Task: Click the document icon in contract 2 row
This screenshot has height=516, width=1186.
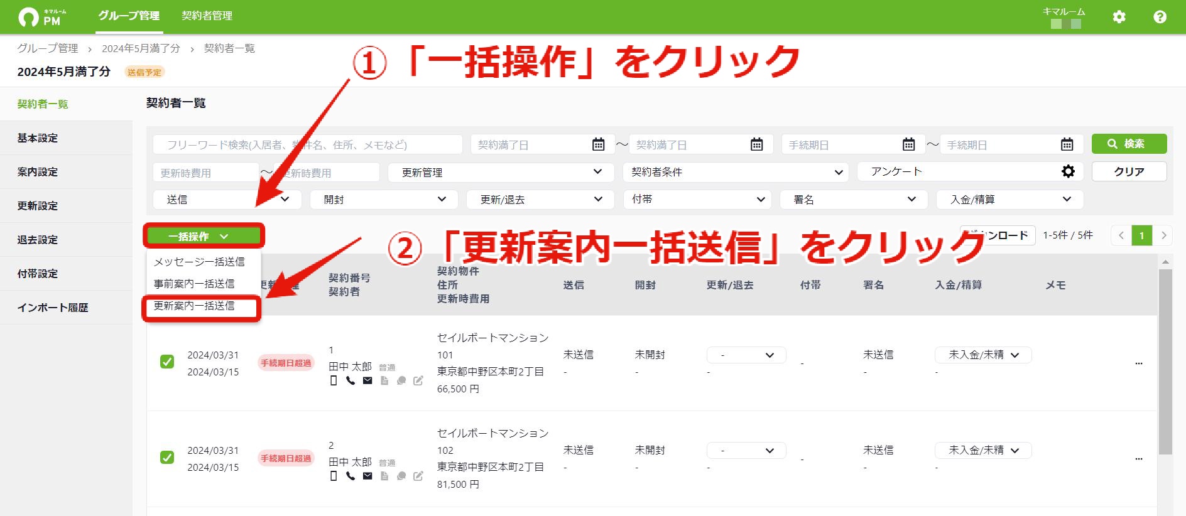Action: click(x=384, y=476)
